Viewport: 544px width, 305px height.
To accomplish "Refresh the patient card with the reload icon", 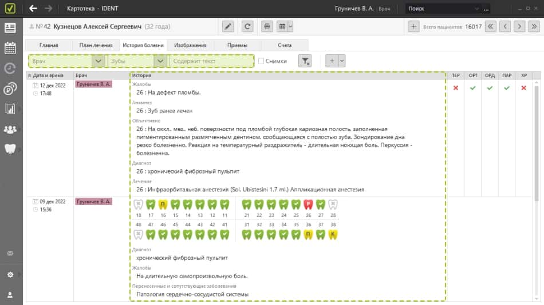I will pyautogui.click(x=247, y=26).
